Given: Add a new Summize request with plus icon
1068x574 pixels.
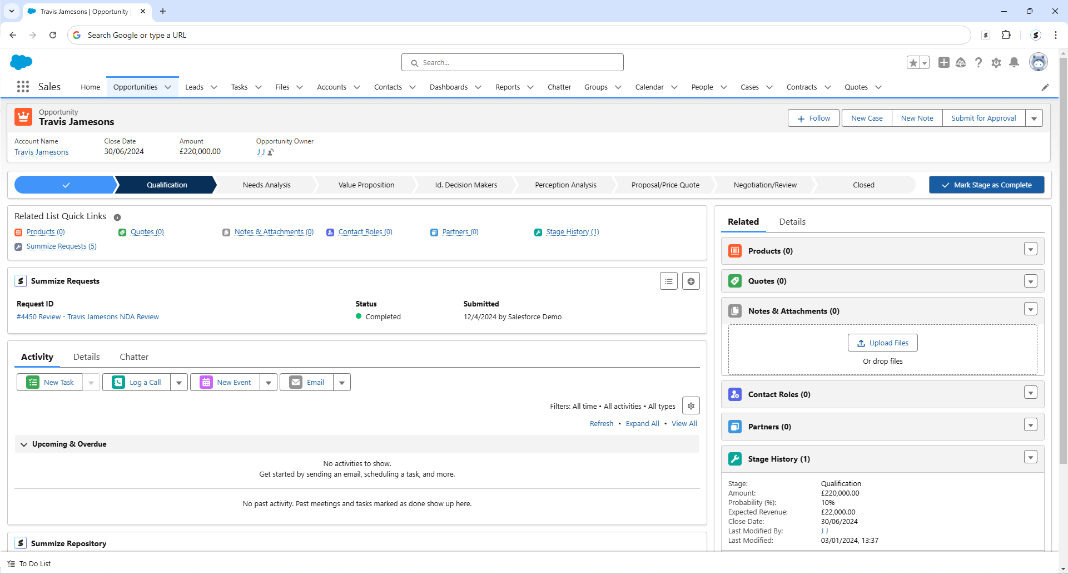Looking at the screenshot, I should click(x=691, y=281).
